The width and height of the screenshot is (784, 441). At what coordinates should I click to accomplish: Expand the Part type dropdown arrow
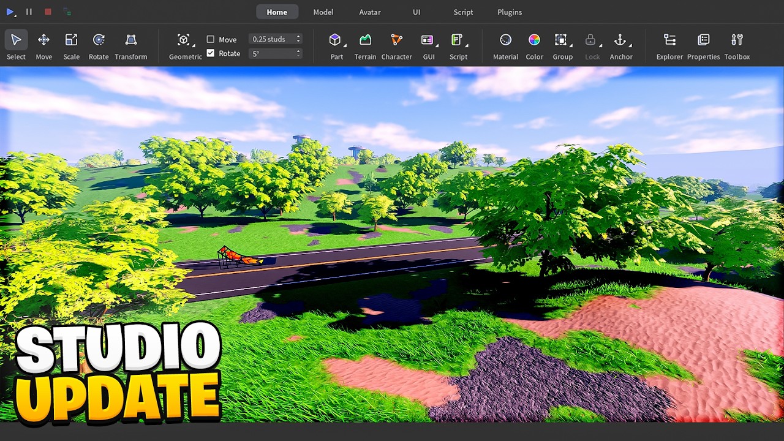pyautogui.click(x=345, y=45)
